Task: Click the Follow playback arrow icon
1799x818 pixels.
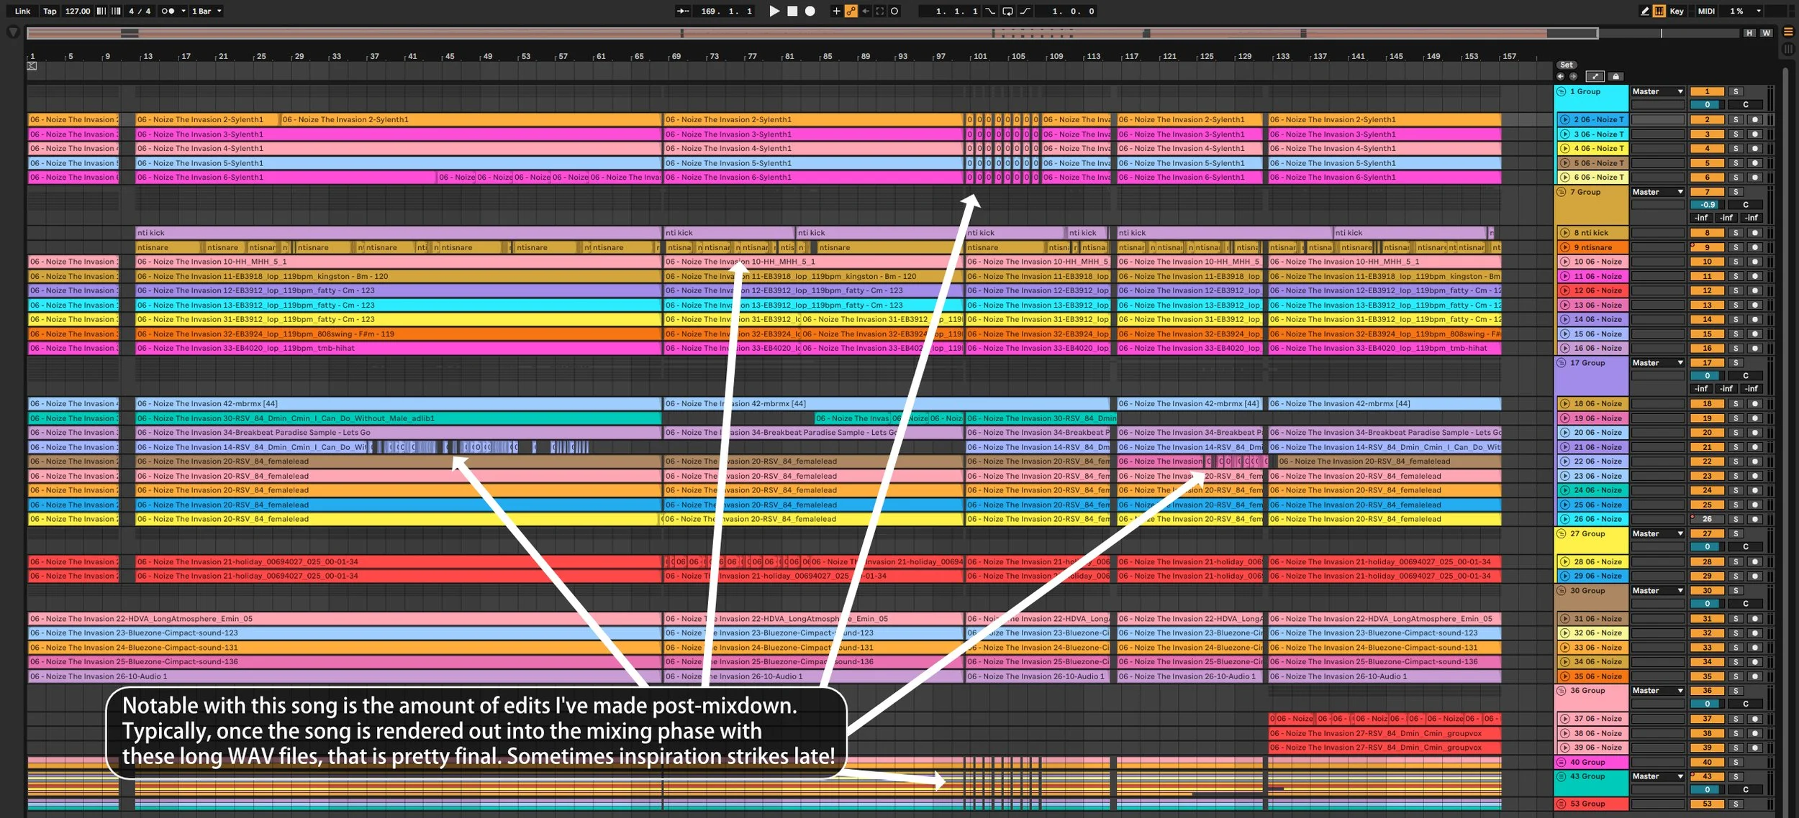Action: [684, 11]
